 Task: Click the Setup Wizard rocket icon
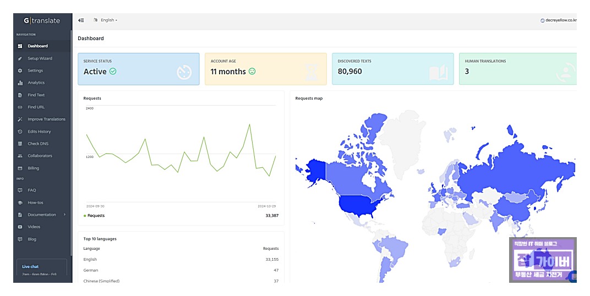tap(20, 58)
